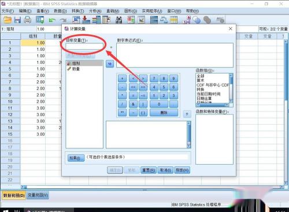Screen dimensions: 289x212
Task: Click the printer icon in the toolbar
Action: point(27,20)
